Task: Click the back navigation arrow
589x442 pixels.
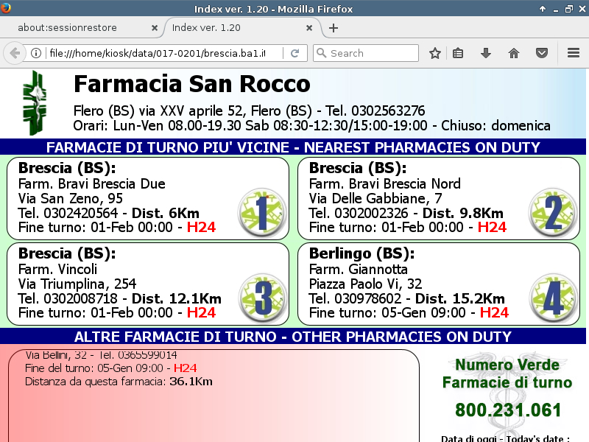Action: 14,53
